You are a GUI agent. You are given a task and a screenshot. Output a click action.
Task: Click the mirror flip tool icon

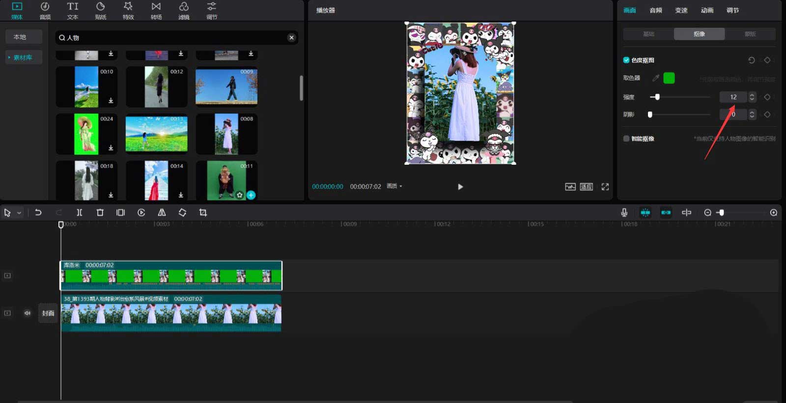(162, 213)
